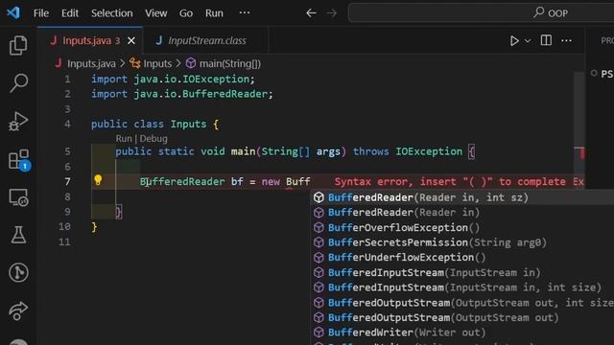
Task: Open the Live Share arrow icon
Action: point(18,310)
